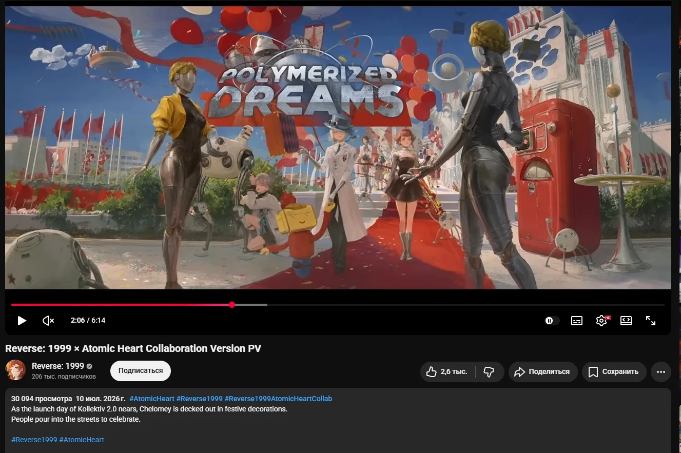Open the Reverse: 1999 channel name link

pyautogui.click(x=58, y=366)
